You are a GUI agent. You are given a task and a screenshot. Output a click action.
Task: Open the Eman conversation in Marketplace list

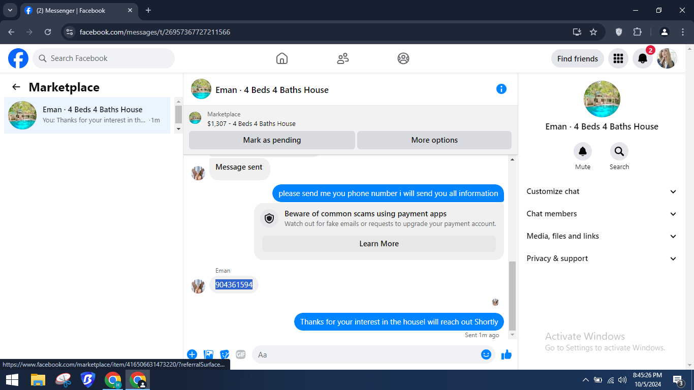[x=87, y=115]
